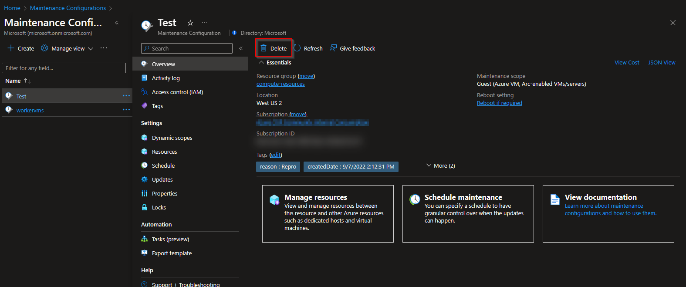Screen dimensions: 686x287
Task: Collapse the resource menu with chevrons
Action: point(241,48)
